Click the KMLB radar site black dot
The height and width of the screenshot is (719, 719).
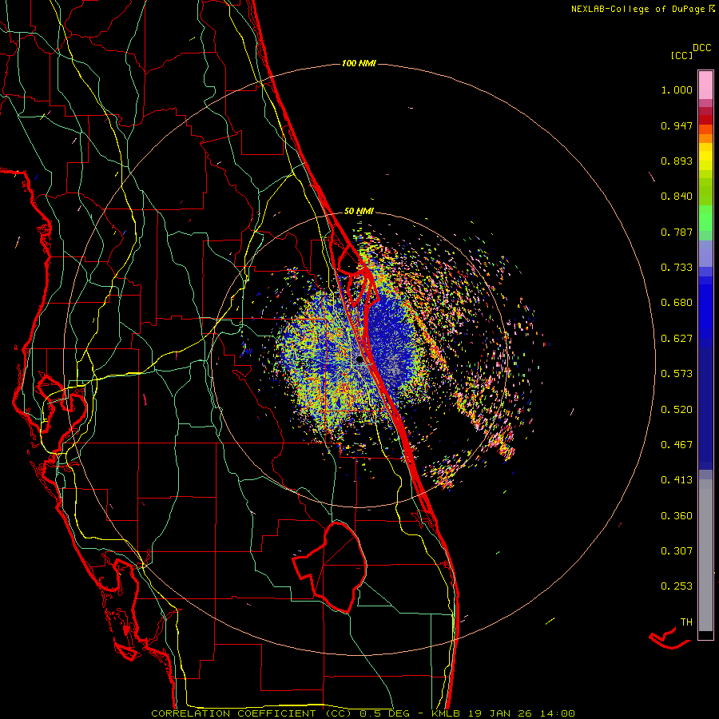pos(360,359)
